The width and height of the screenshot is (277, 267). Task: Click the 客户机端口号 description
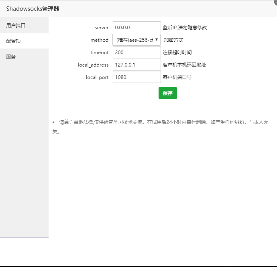(x=177, y=77)
